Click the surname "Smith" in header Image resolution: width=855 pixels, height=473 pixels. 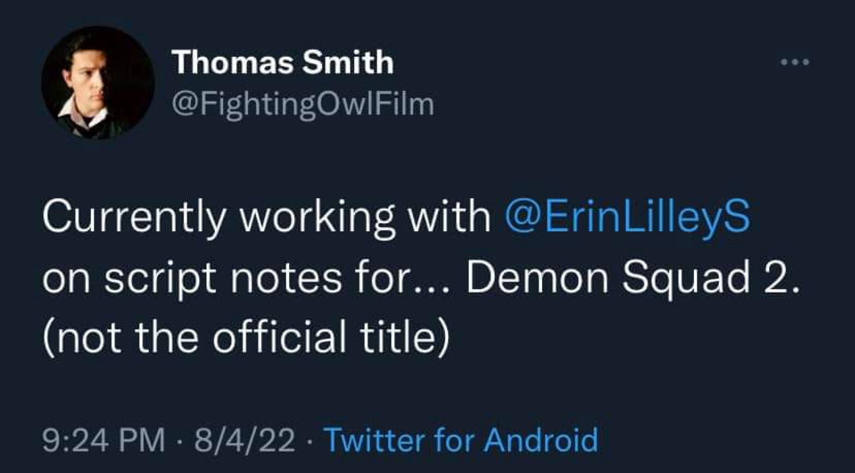pyautogui.click(x=347, y=62)
